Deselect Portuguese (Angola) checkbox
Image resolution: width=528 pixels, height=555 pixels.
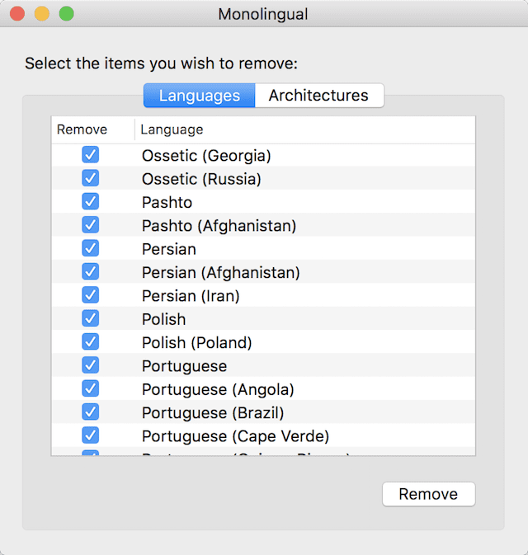pyautogui.click(x=91, y=388)
